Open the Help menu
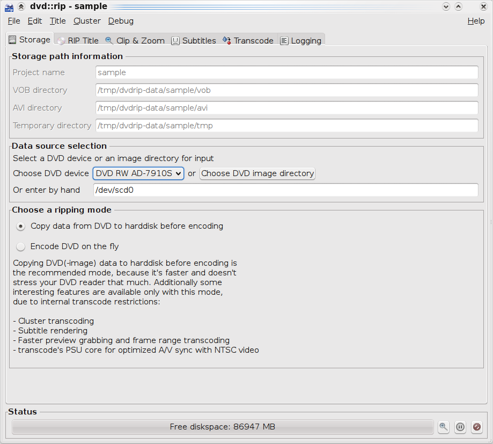Screen dimensions: 493x444 click(x=476, y=21)
